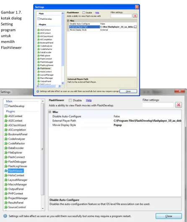Open HaXeContext plugin in lower Settings window
Image resolution: width=187 pixels, height=222 pixels.
(14, 175)
